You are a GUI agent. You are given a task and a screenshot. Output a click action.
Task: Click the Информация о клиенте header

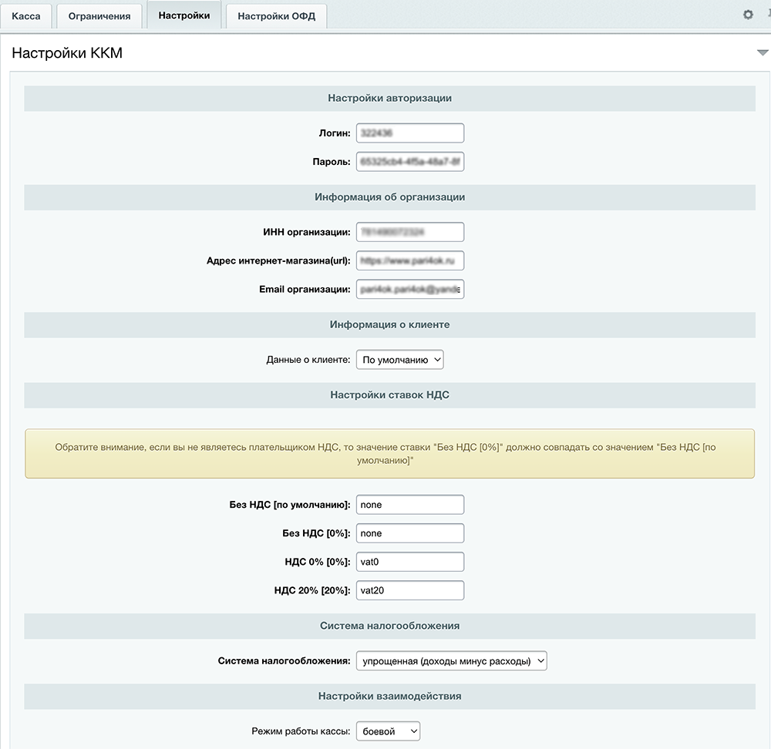[390, 325]
